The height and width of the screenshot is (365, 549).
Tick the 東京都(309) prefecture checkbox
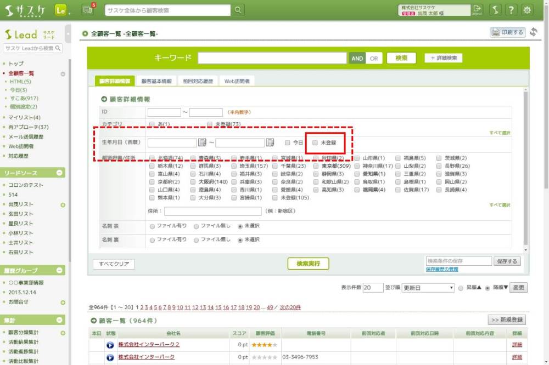click(x=317, y=166)
